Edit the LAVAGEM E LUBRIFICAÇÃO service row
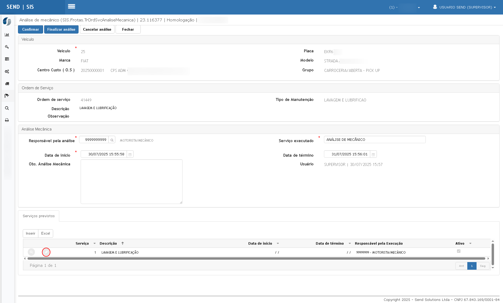Screen dimensions: 503x303 (46, 252)
